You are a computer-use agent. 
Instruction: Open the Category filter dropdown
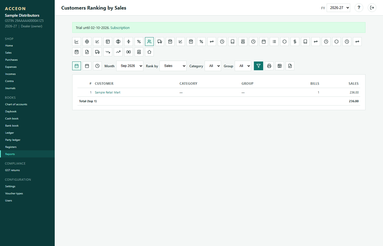point(213,66)
